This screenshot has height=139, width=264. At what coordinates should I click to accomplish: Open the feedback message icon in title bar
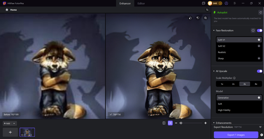pyautogui.click(x=204, y=3)
